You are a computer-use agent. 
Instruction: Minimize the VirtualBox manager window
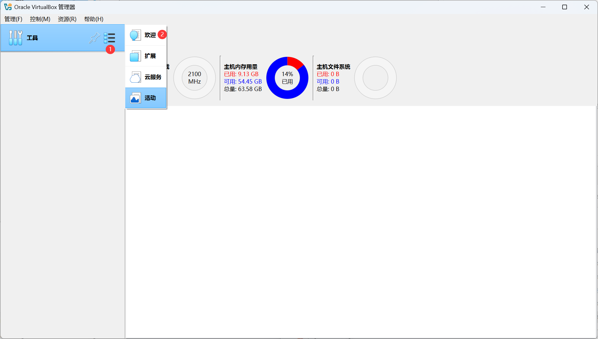pyautogui.click(x=543, y=7)
